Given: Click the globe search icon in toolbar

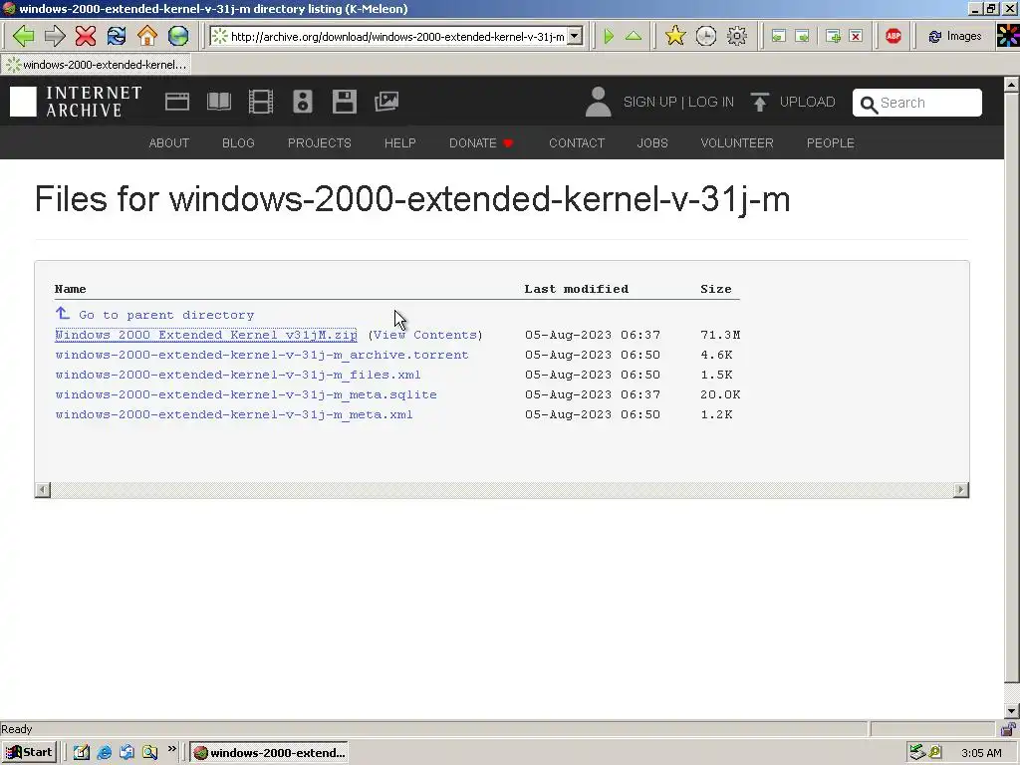Looking at the screenshot, I should (x=178, y=36).
